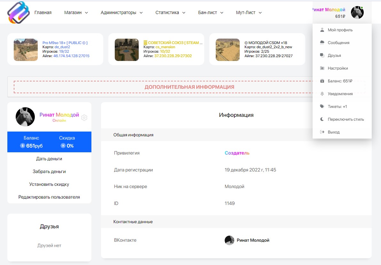This screenshot has height=265, width=381.
Task: Open the ВКонтакте link Ринат Молодой
Action: tap(253, 240)
